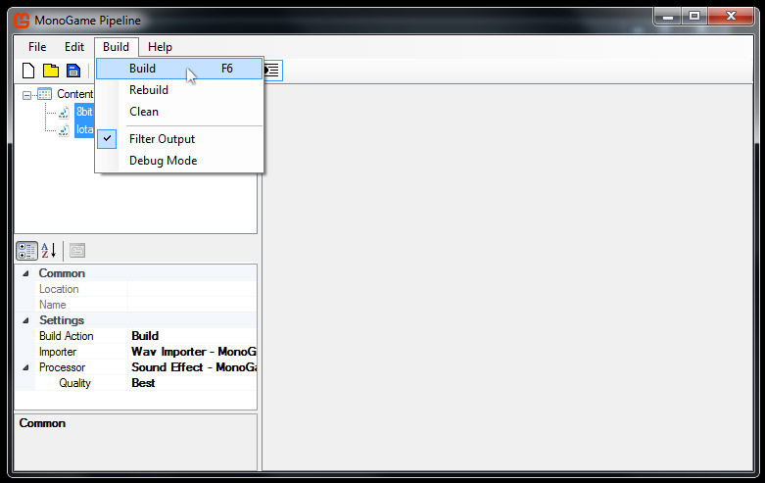Select the lota audio file icon
The image size is (765, 483).
[64, 129]
